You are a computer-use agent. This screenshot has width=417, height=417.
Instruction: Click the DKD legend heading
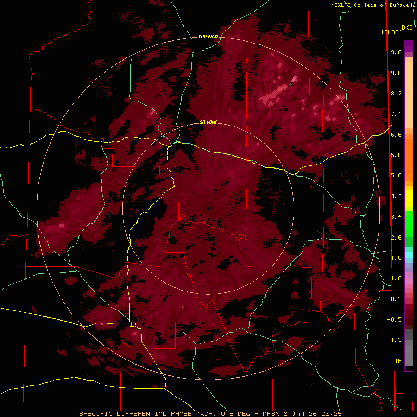pos(407,27)
